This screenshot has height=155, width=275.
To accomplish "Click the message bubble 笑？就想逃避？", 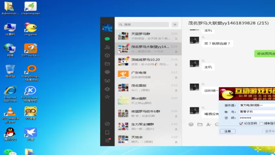I will click(x=217, y=44).
